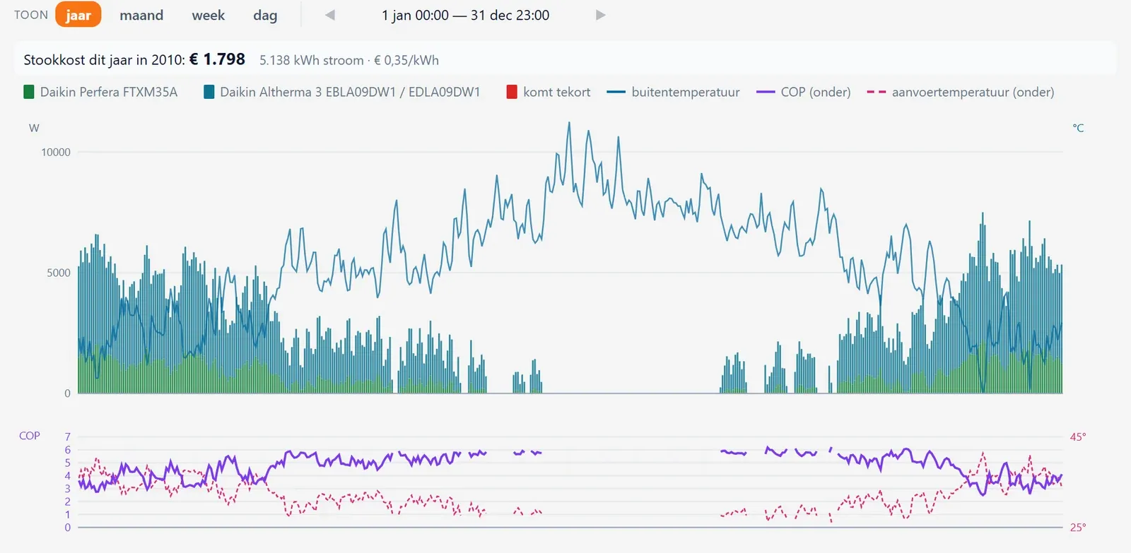This screenshot has height=553, width=1131.
Task: Toggle komt tekort legend label
Action: click(x=557, y=92)
